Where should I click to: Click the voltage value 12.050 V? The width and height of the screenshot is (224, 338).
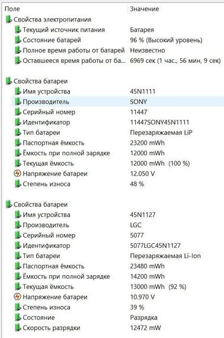click(x=142, y=174)
